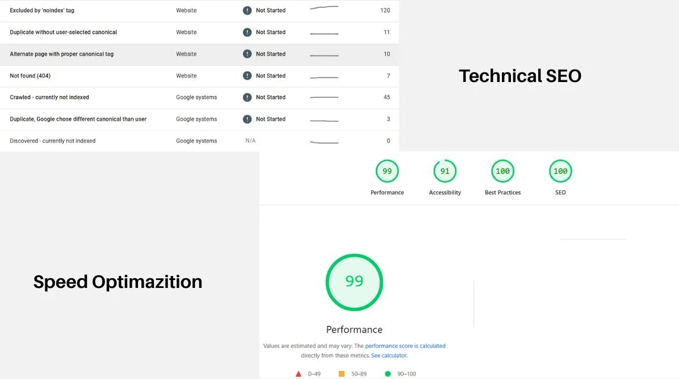This screenshot has width=679, height=379.
Task: Select the Best Practices 100 score gauge
Action: pos(502,171)
